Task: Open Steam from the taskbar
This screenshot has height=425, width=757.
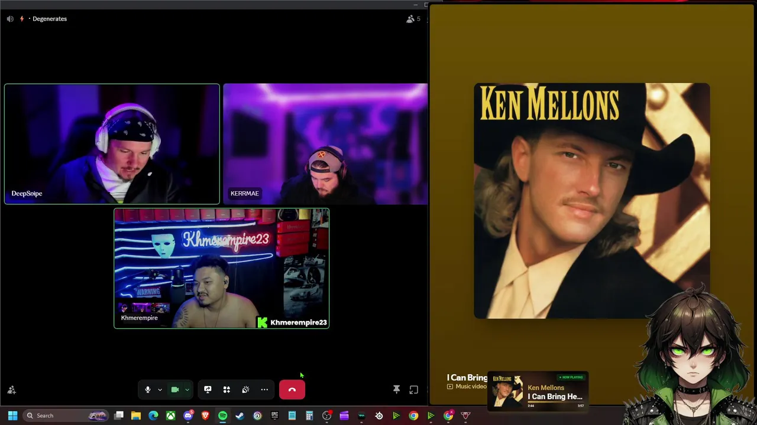Action: (x=240, y=416)
